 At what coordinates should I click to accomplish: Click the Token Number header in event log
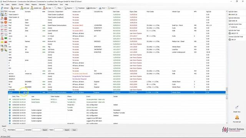coord(55,97)
